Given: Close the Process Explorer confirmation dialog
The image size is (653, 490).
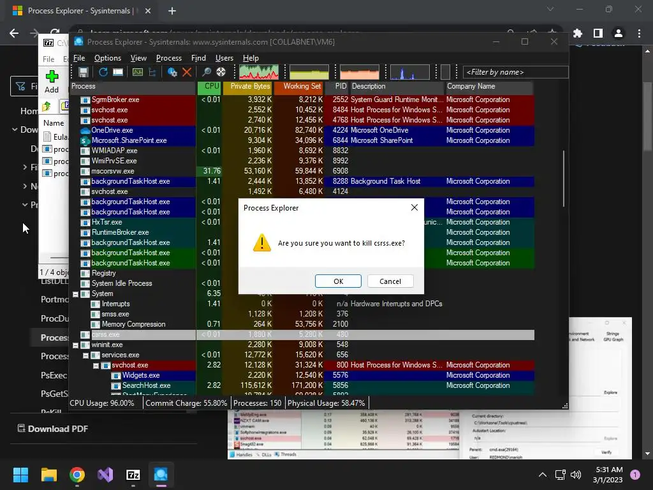Looking at the screenshot, I should [x=415, y=207].
